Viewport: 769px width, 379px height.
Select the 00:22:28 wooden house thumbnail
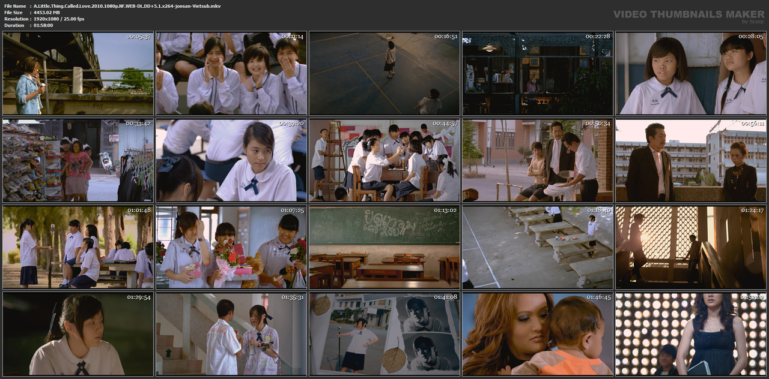[x=538, y=73]
